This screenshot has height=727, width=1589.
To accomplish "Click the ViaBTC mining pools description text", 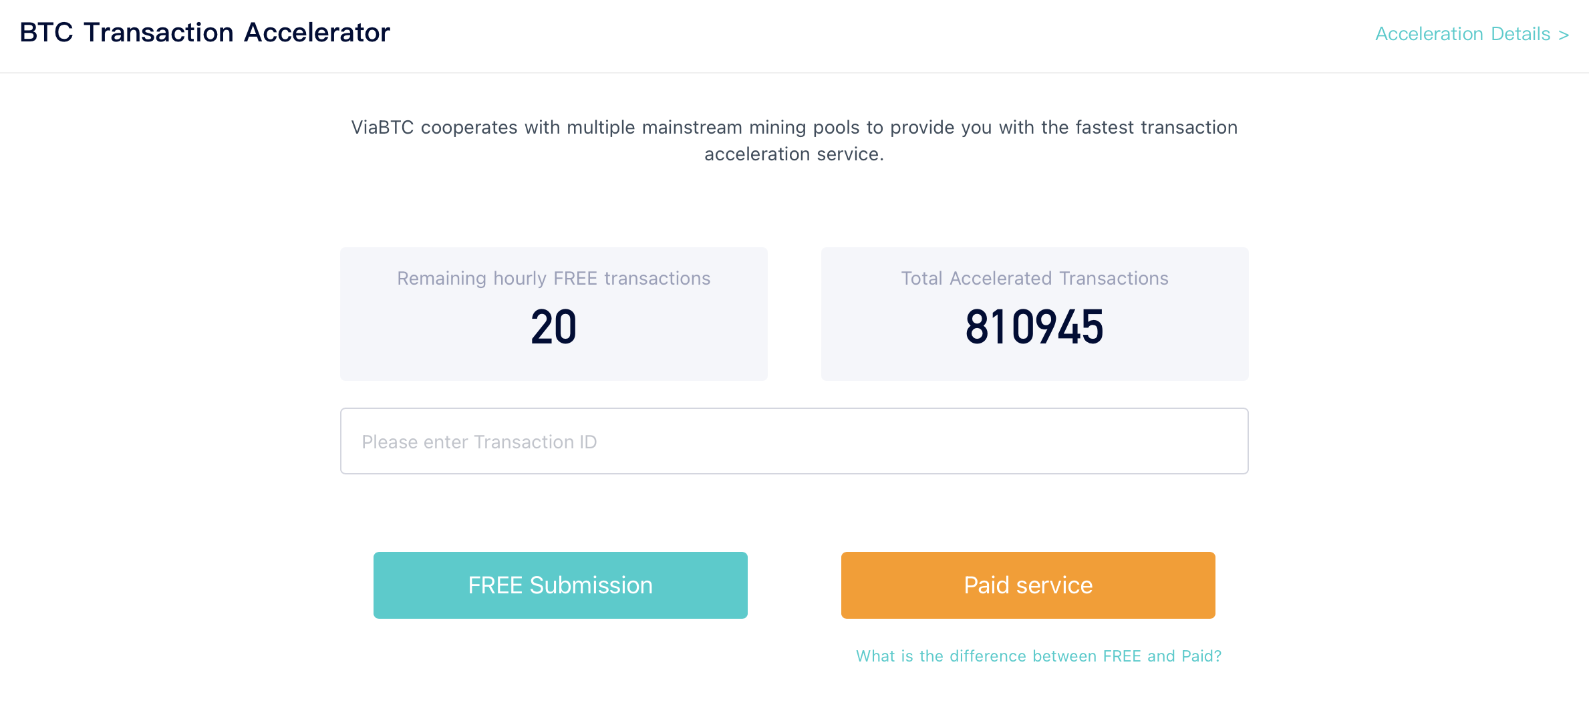I will coord(794,128).
